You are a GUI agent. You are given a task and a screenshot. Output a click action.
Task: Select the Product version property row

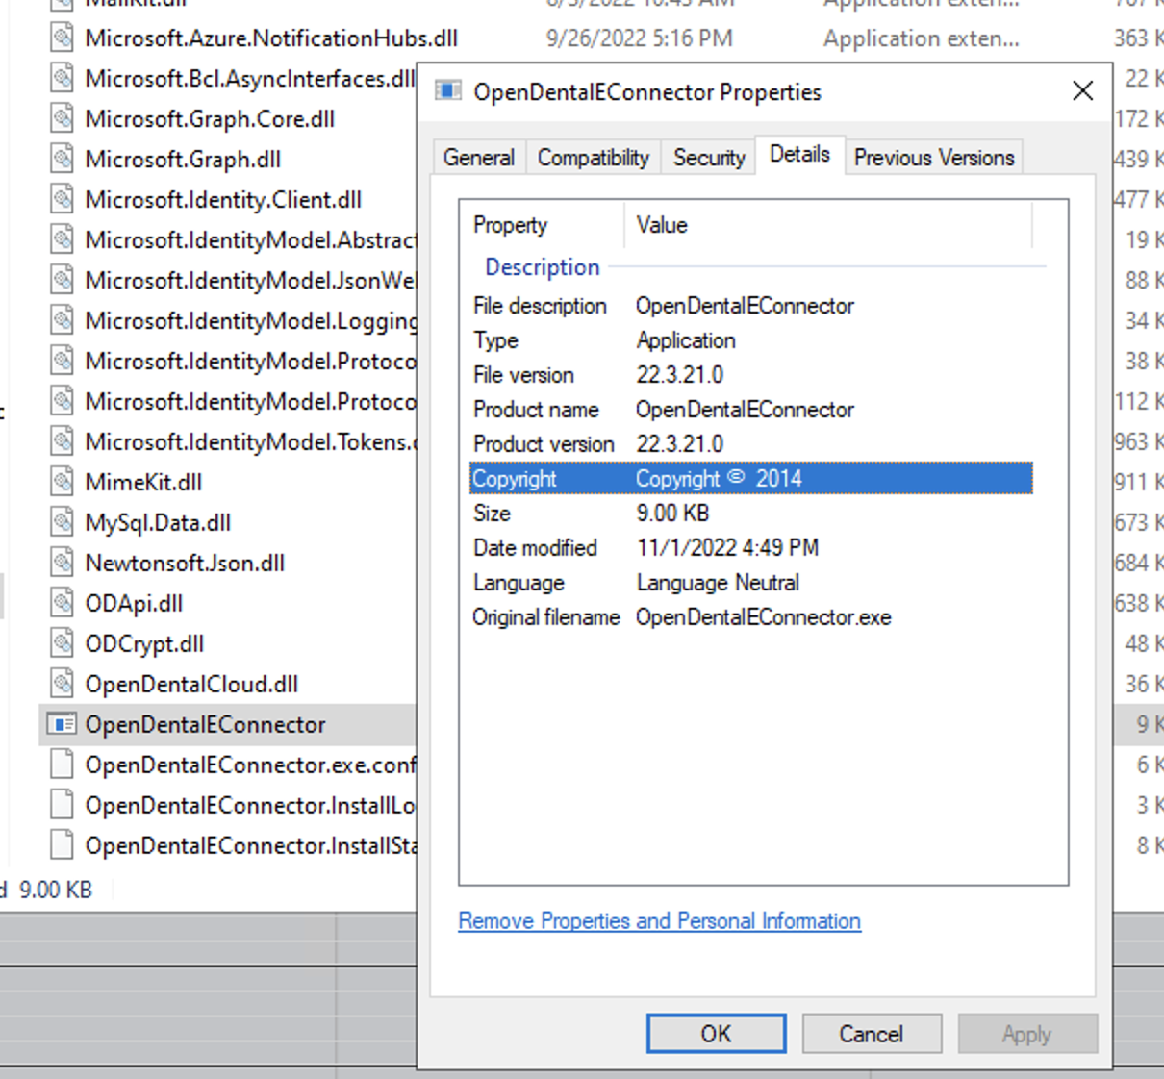750,444
